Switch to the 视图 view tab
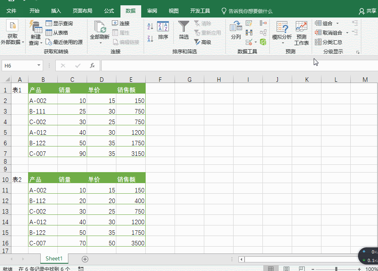The width and height of the screenshot is (378, 271). 174,11
